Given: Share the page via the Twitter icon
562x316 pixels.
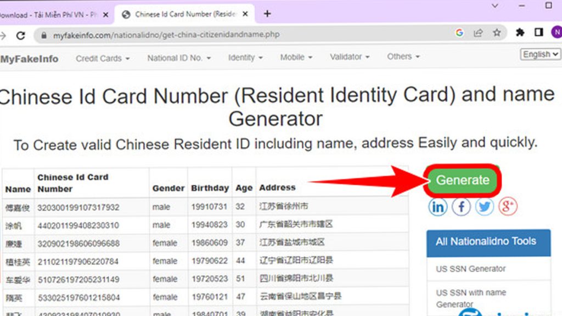Looking at the screenshot, I should [484, 207].
